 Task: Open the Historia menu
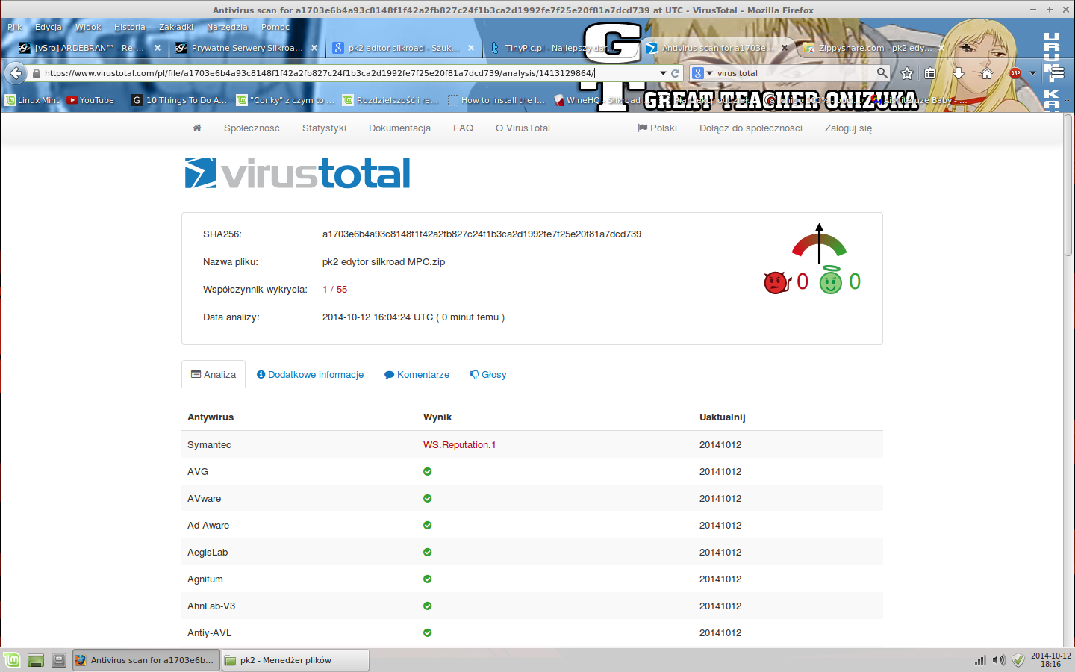[130, 27]
